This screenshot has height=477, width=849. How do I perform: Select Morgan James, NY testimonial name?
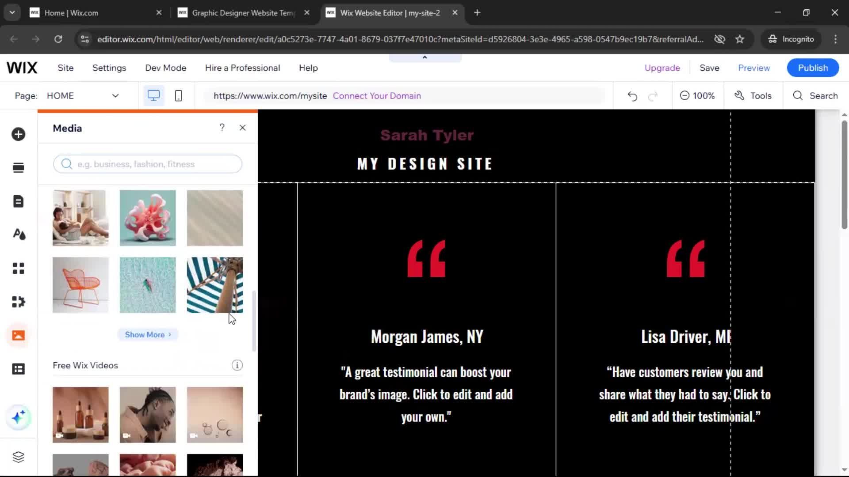[x=427, y=337]
